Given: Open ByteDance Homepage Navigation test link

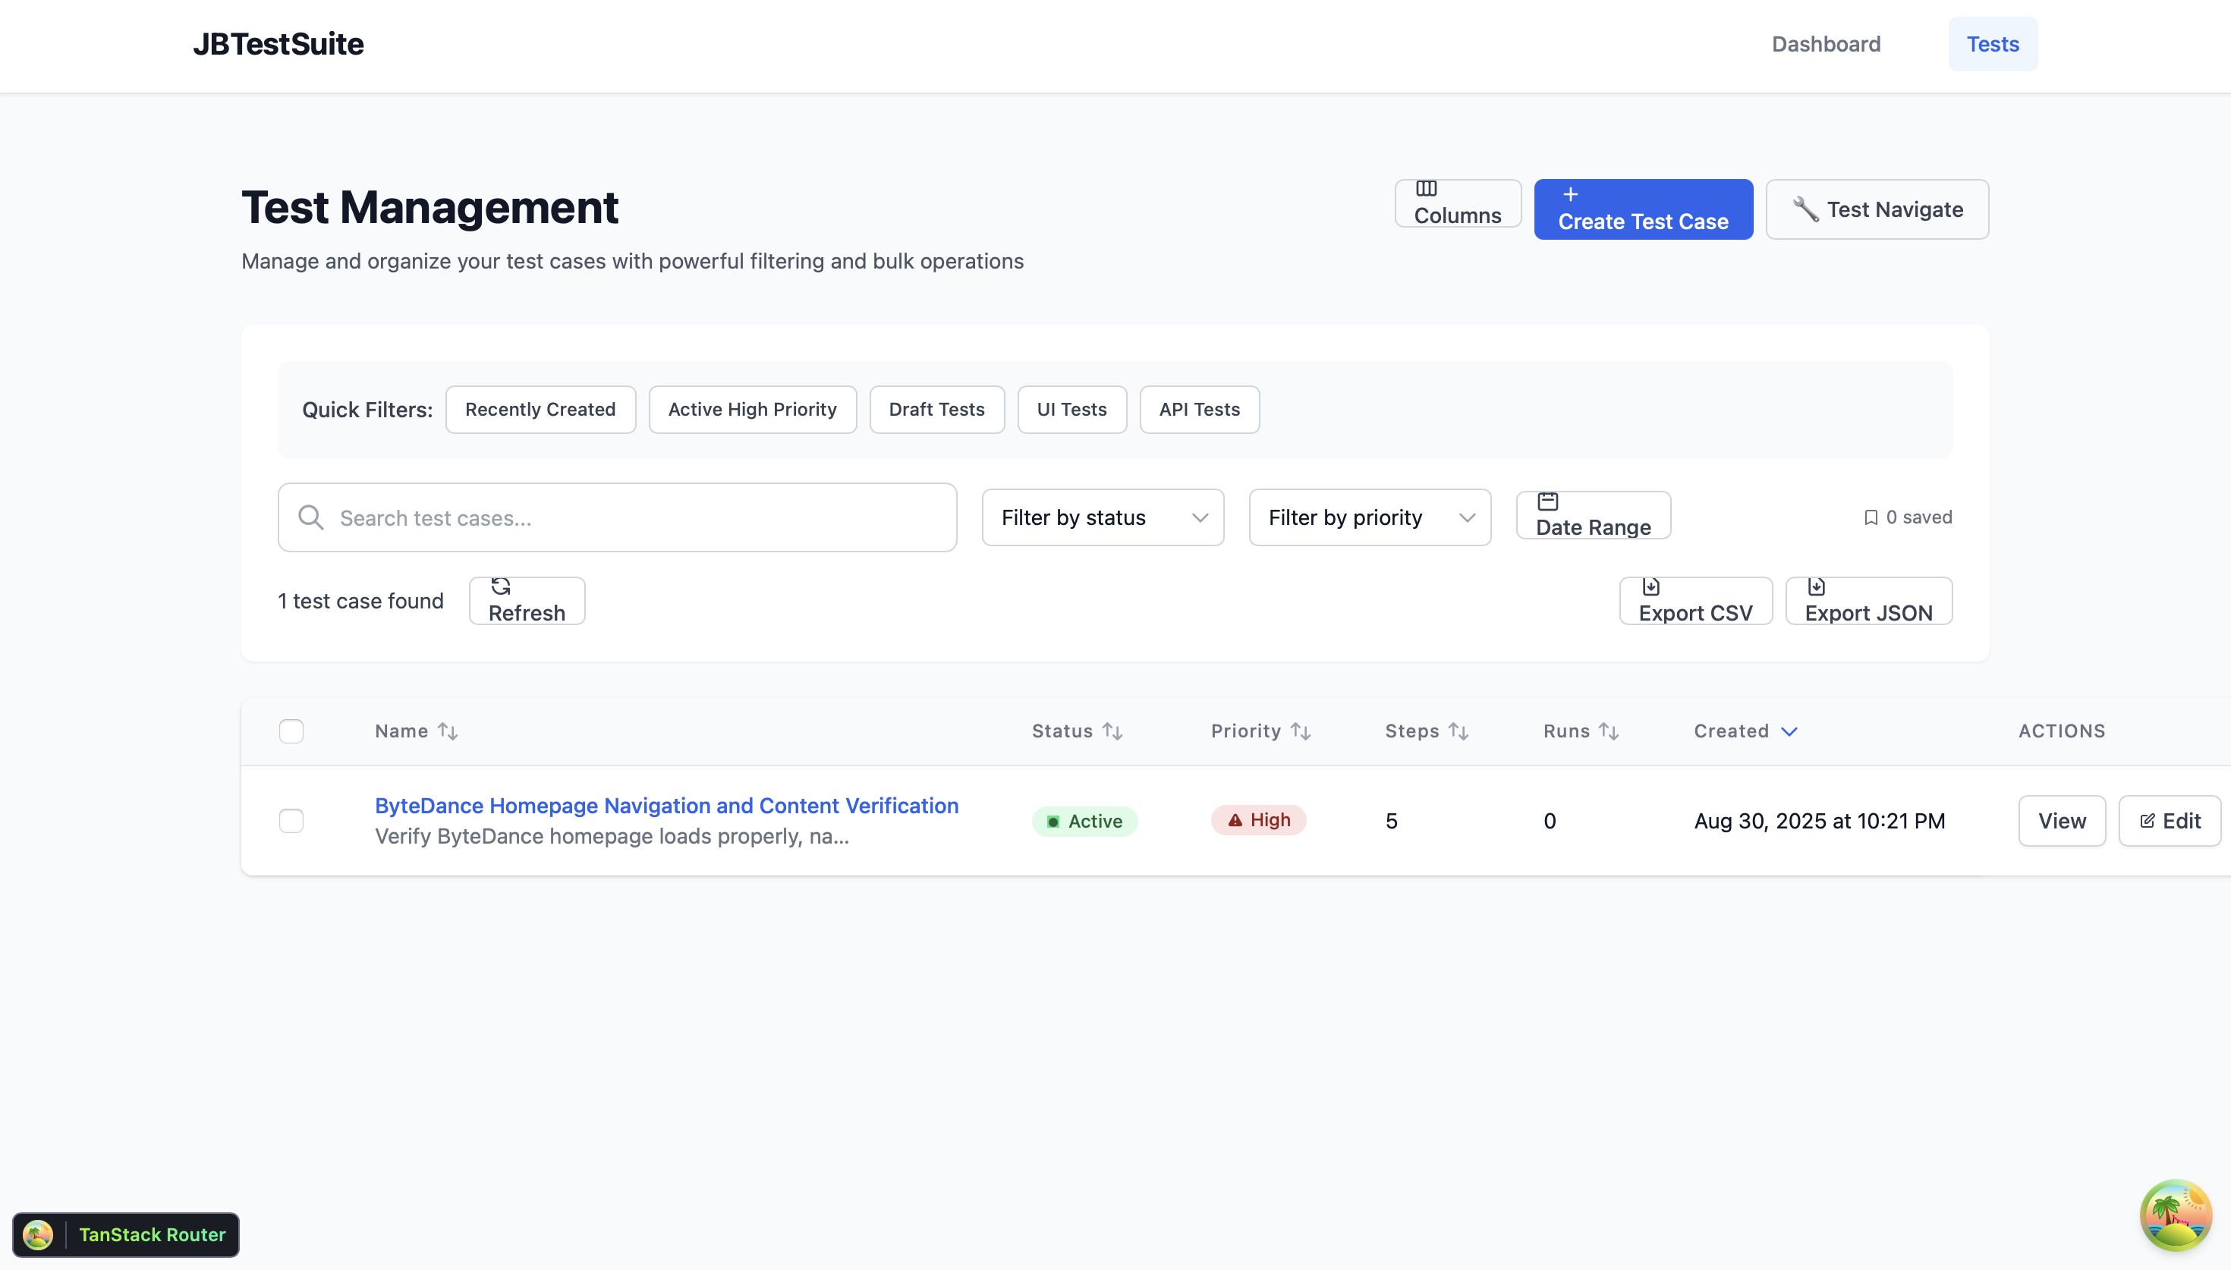Looking at the screenshot, I should (666, 805).
